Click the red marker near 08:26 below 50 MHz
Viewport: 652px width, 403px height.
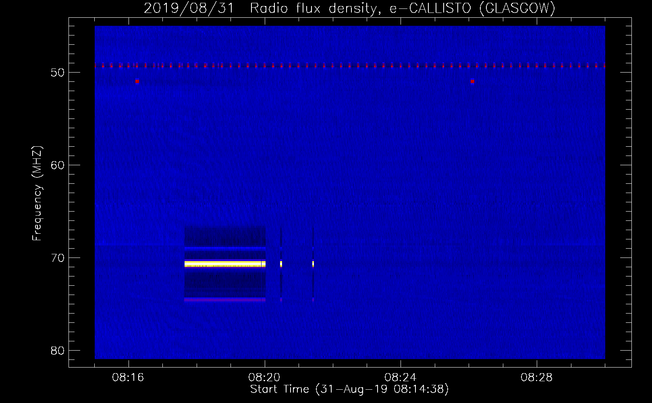[472, 81]
